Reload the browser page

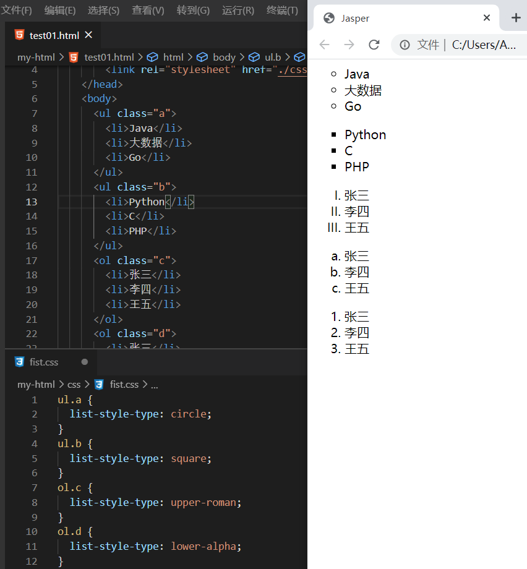[x=374, y=45]
